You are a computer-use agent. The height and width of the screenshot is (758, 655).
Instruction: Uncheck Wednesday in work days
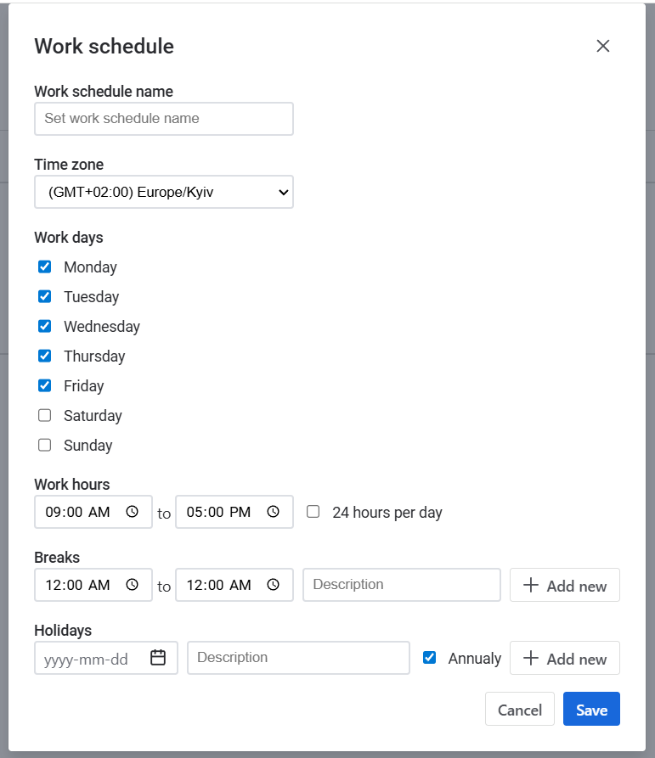pos(45,326)
